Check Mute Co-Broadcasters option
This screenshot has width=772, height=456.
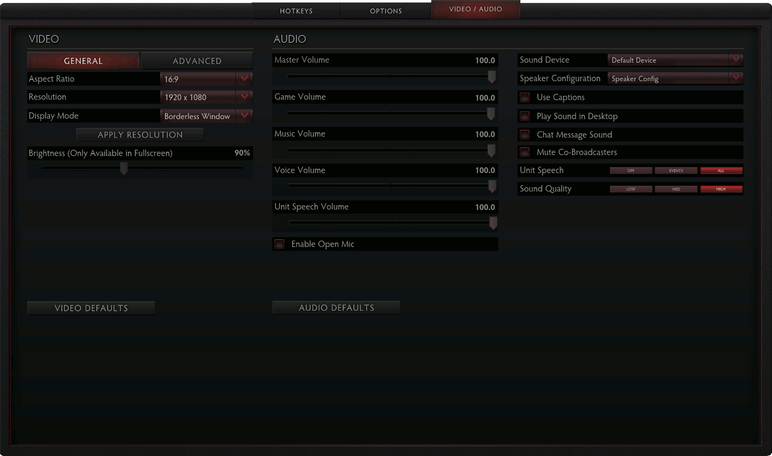tap(525, 152)
